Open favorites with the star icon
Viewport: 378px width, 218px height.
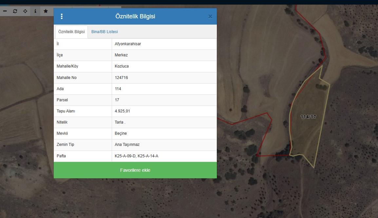(x=46, y=11)
